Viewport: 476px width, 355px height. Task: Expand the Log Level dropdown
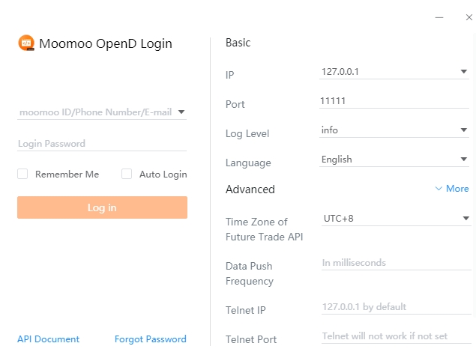tap(464, 130)
